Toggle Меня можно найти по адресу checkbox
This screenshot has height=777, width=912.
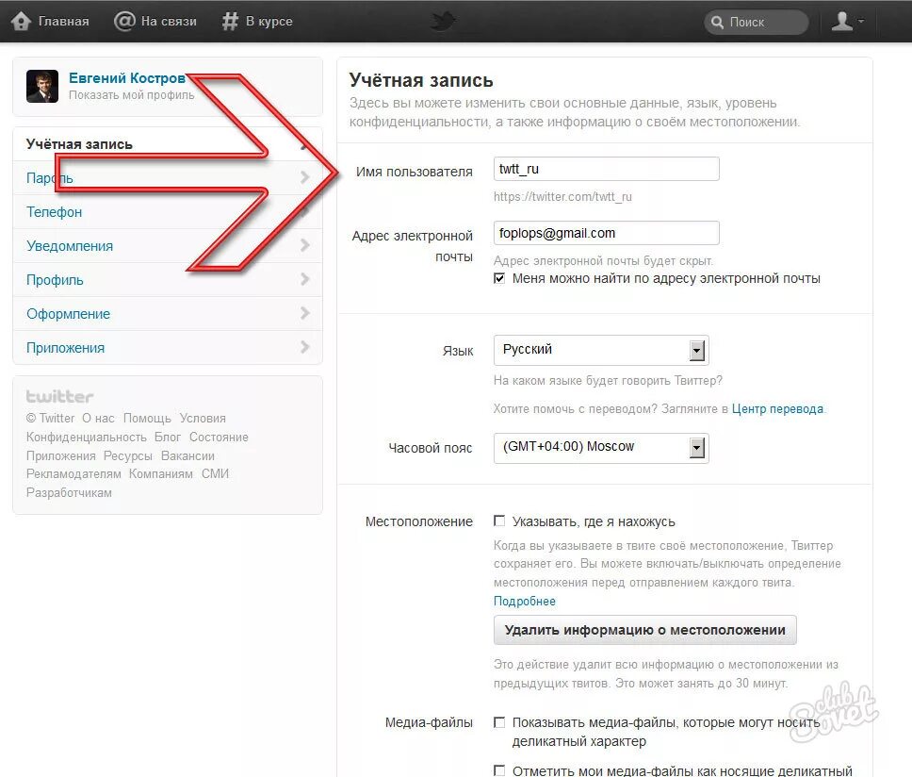[x=499, y=278]
